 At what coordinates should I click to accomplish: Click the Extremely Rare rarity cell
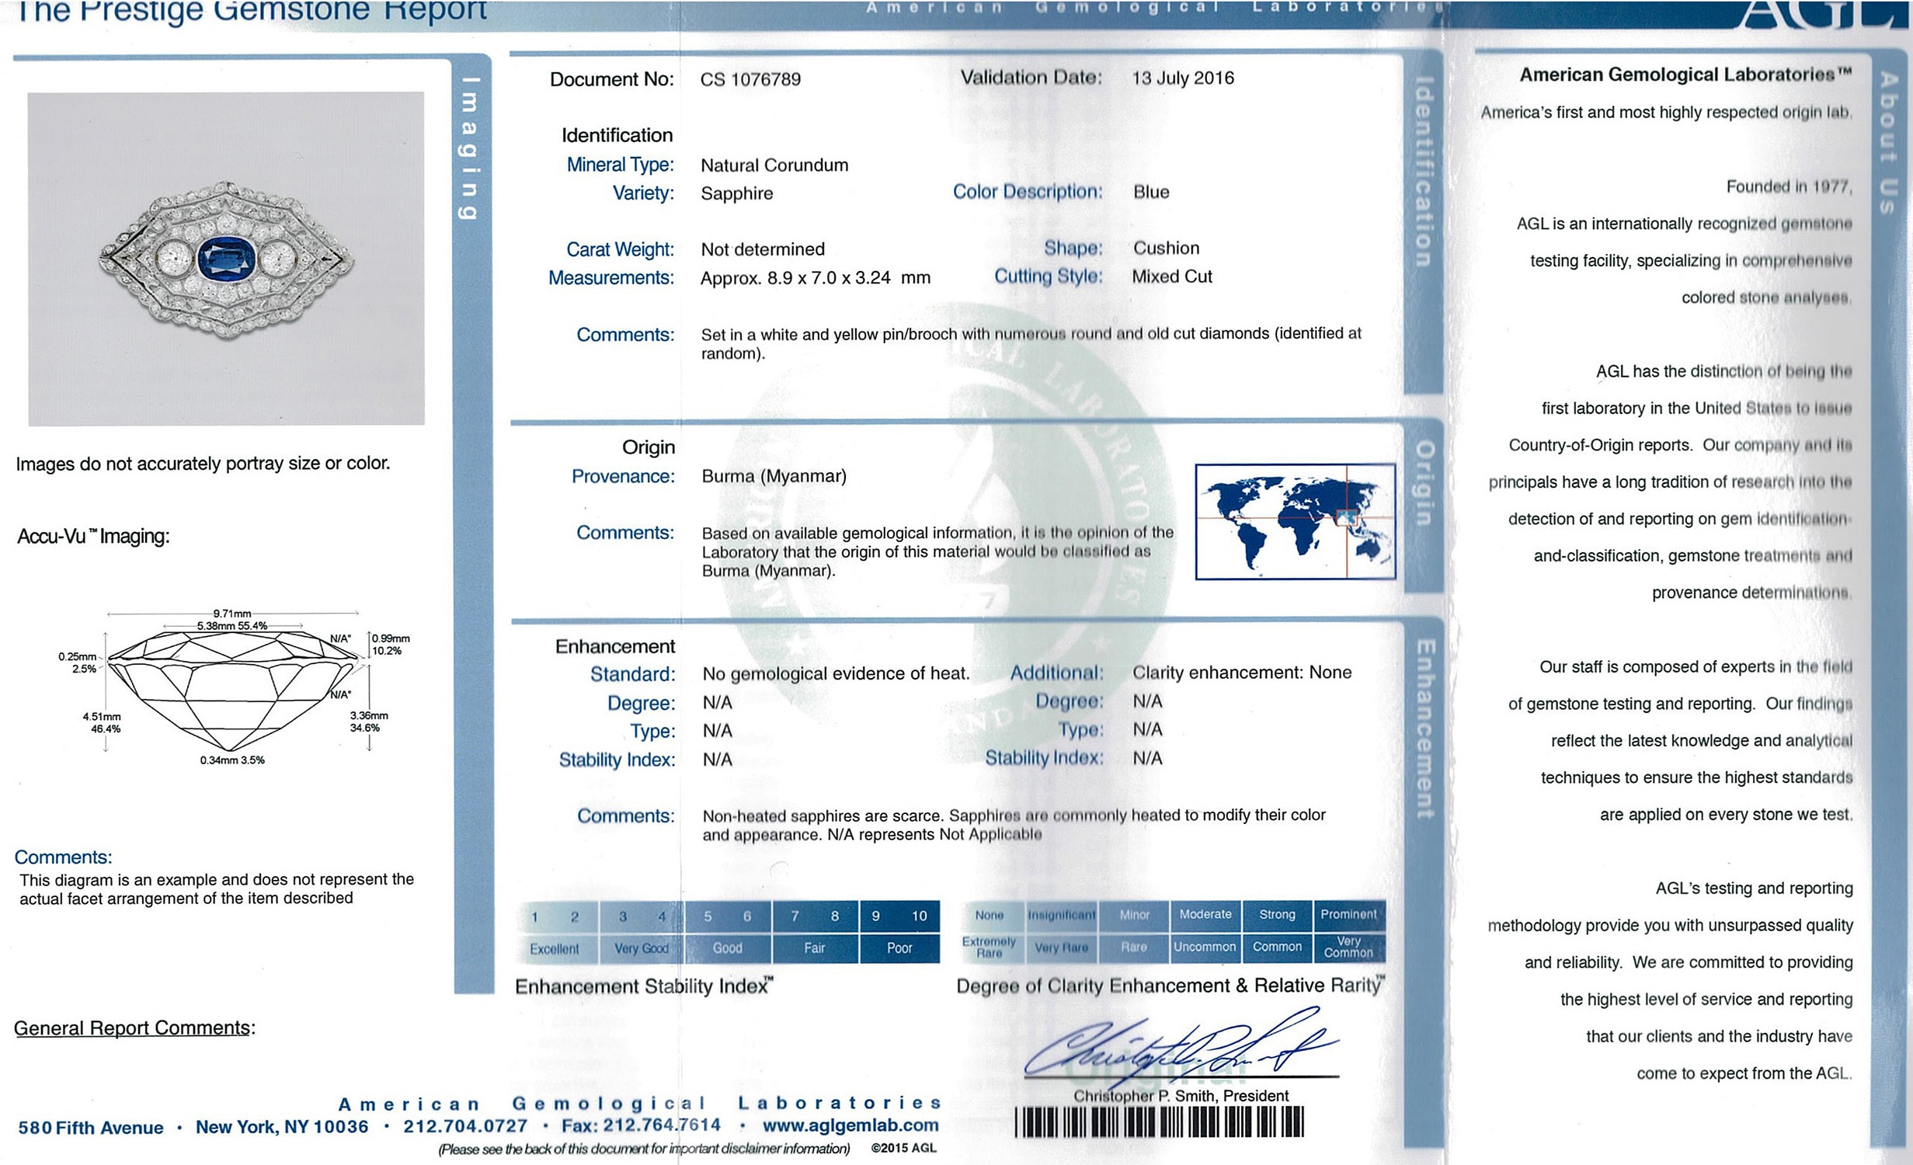[x=989, y=948]
